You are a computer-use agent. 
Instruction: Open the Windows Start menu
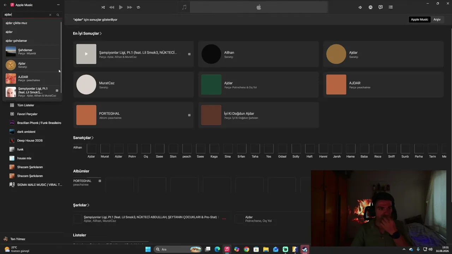pos(148,249)
